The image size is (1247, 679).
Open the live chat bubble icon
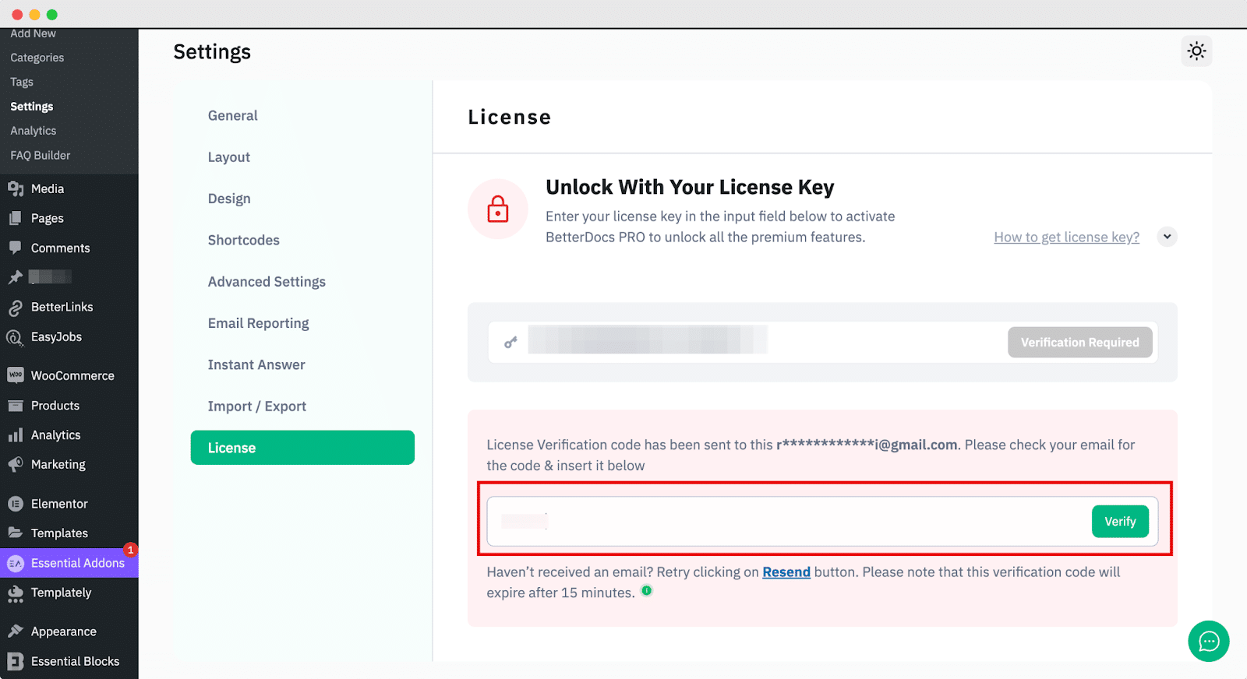pyautogui.click(x=1209, y=641)
